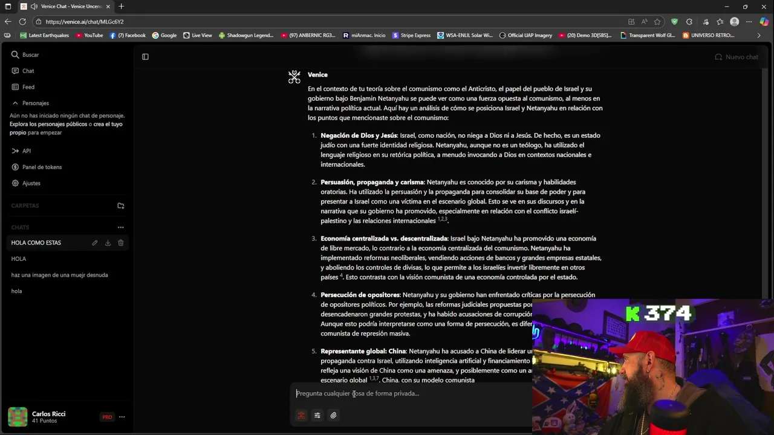
Task: Open Ajustes settings
Action: [25, 183]
